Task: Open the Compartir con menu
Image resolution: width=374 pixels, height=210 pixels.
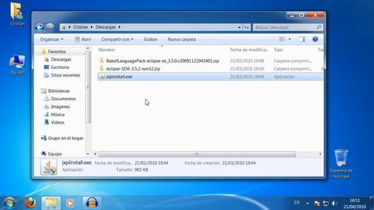Action: (x=117, y=39)
